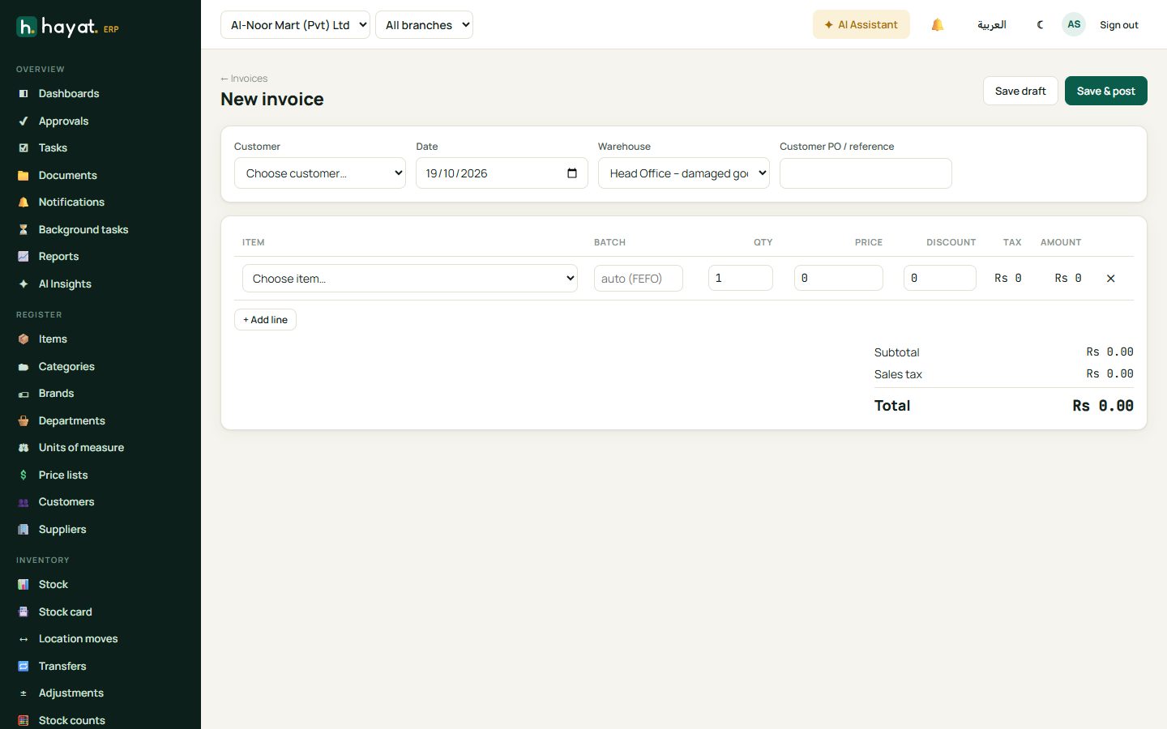
Task: Click Sign out in top bar
Action: click(x=1118, y=25)
